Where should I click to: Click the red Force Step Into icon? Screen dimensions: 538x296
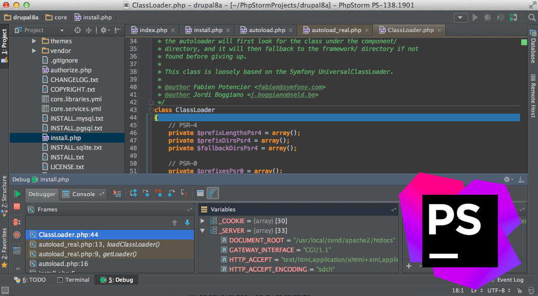point(159,193)
